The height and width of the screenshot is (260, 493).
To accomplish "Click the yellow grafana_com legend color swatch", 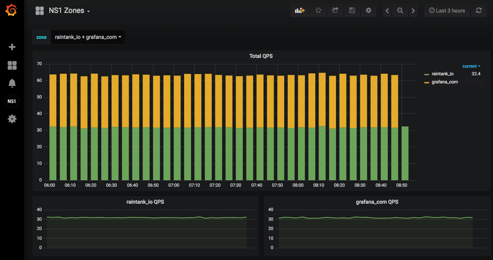I will pyautogui.click(x=426, y=82).
